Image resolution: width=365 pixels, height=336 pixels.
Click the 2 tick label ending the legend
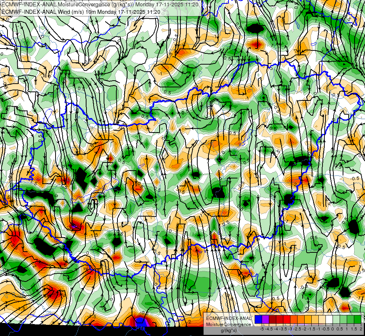click(361, 329)
